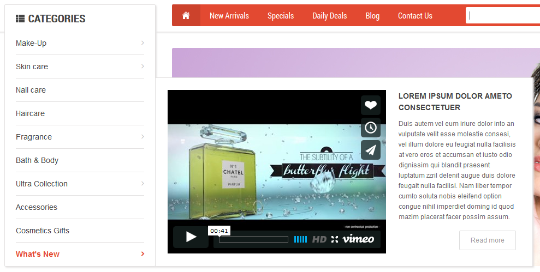
Task: Click the categories list icon
Action: [20, 19]
